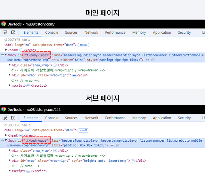Click script ellipsis button in mu08.tistory.com/242 DevTools
The image size is (205, 174).
28,171
